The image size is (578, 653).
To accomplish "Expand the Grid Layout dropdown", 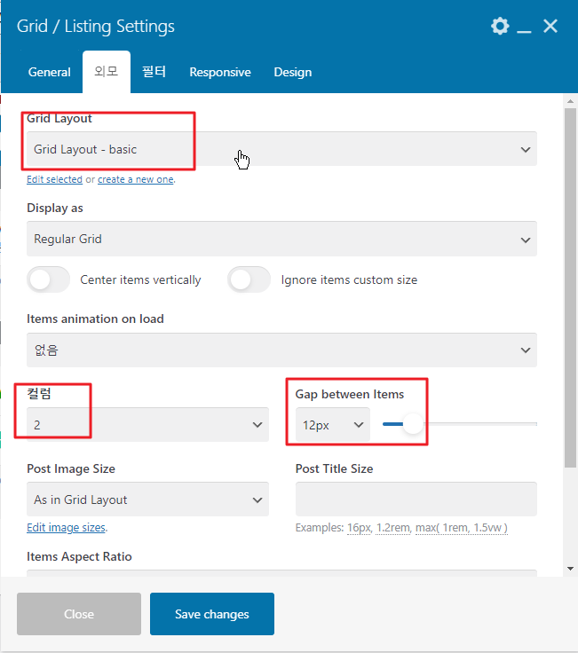I will point(281,149).
